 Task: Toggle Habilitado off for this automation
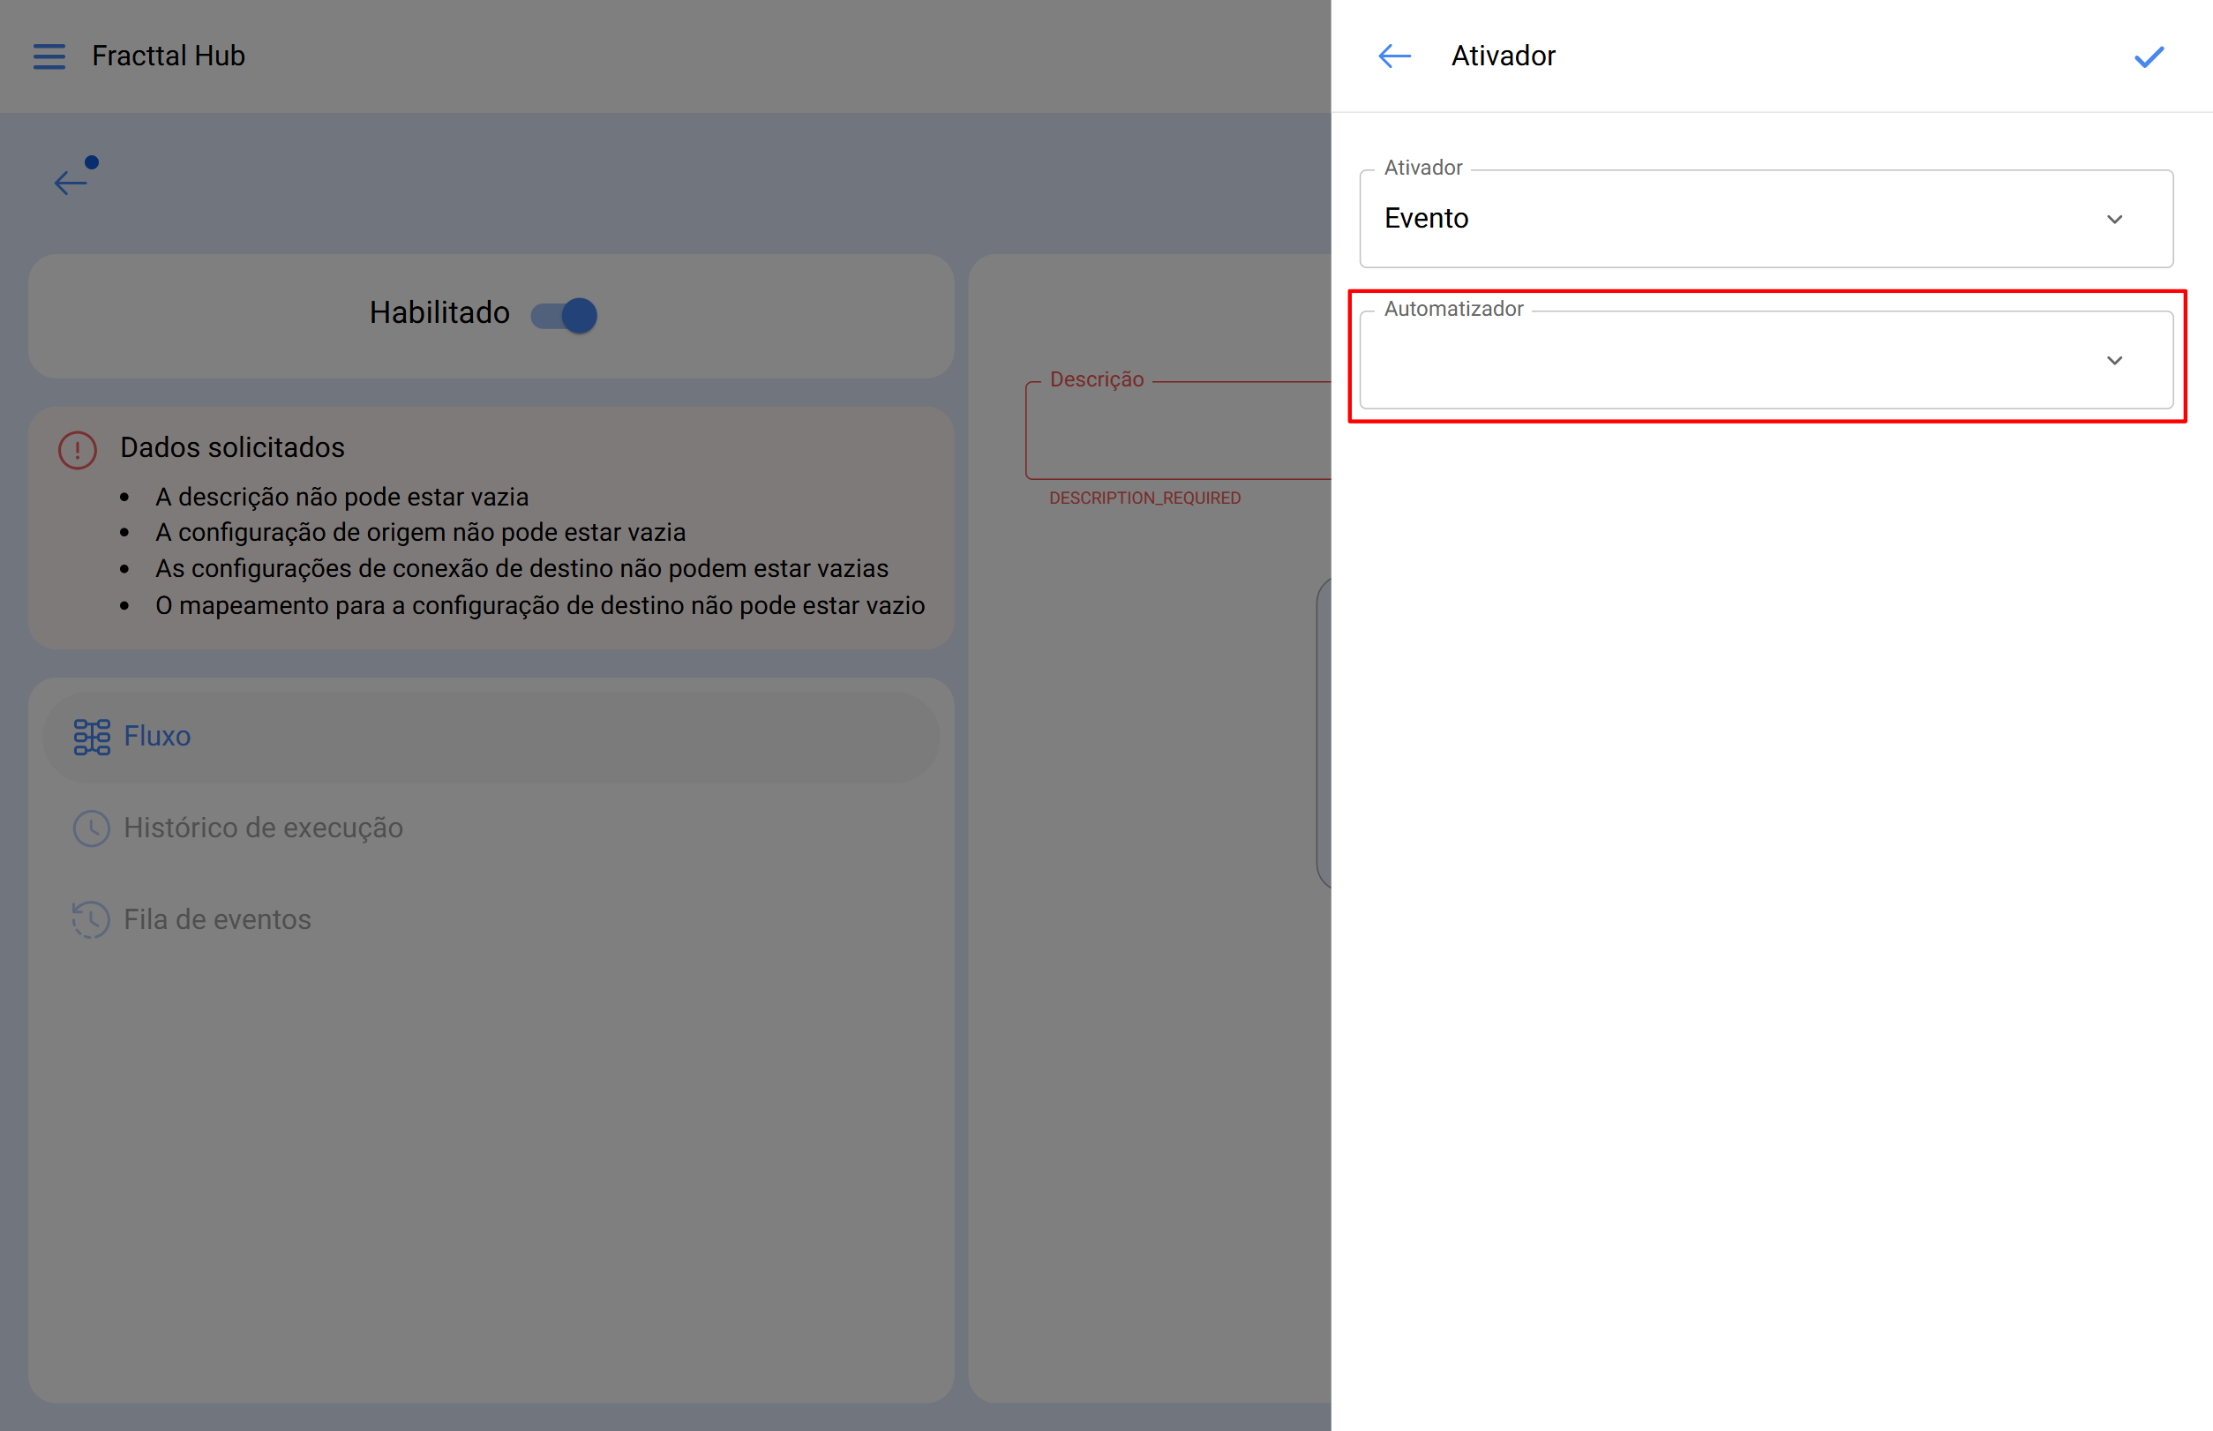pos(562,315)
